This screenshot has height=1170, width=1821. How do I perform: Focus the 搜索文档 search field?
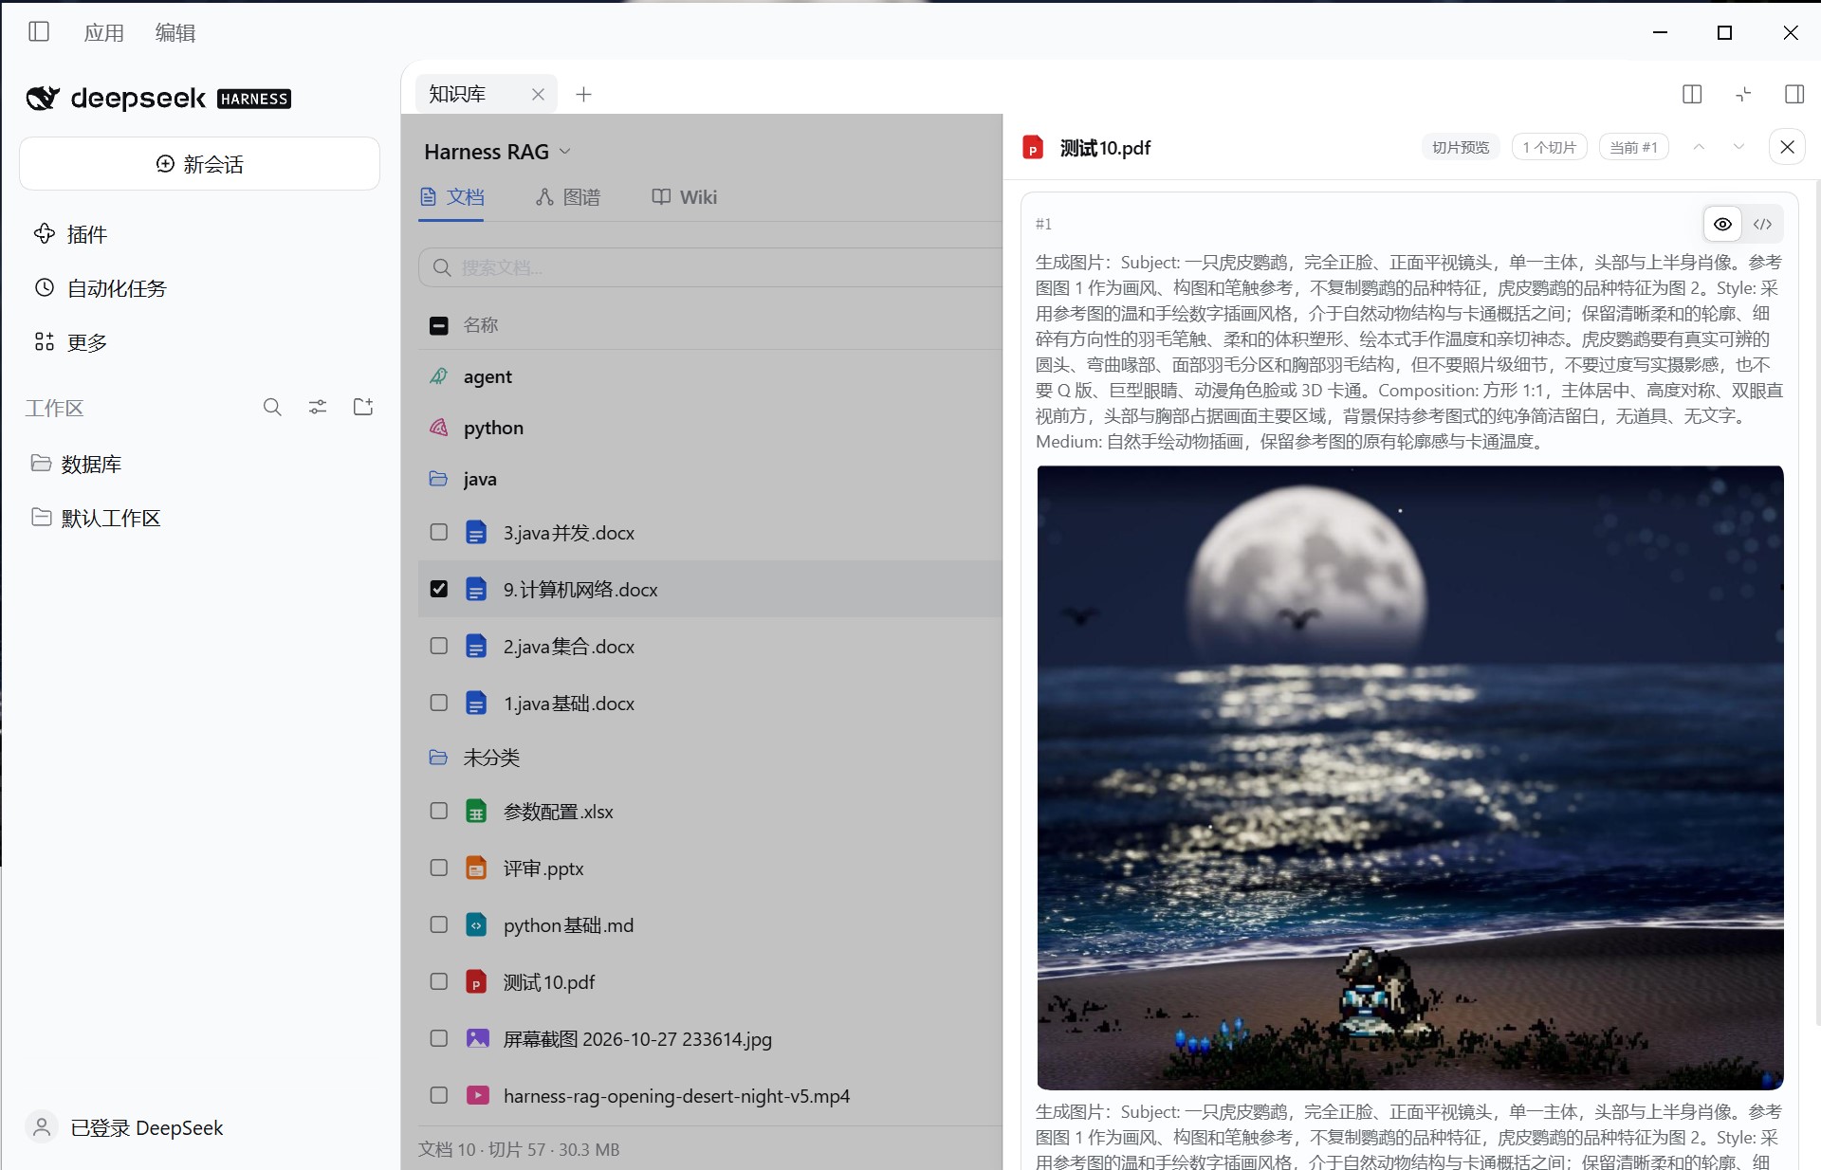pyautogui.click(x=710, y=267)
